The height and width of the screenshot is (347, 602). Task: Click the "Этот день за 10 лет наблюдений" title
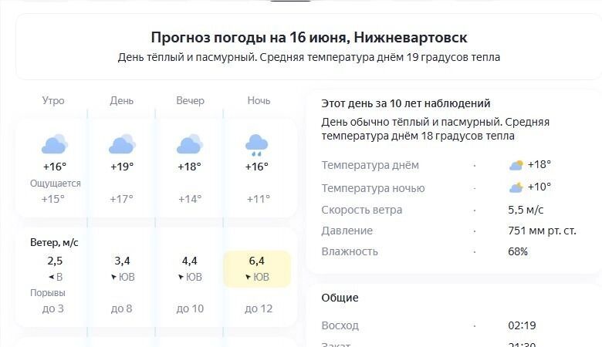coord(406,103)
